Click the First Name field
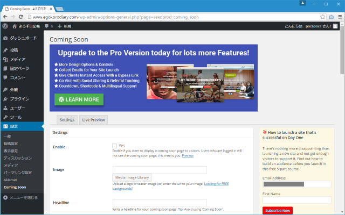 tap(297, 200)
